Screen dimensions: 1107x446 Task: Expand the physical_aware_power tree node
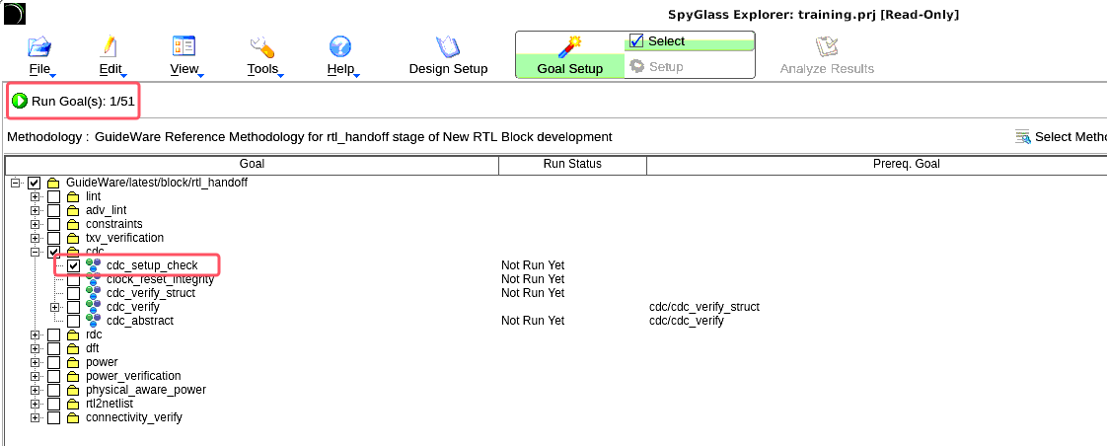pos(35,390)
